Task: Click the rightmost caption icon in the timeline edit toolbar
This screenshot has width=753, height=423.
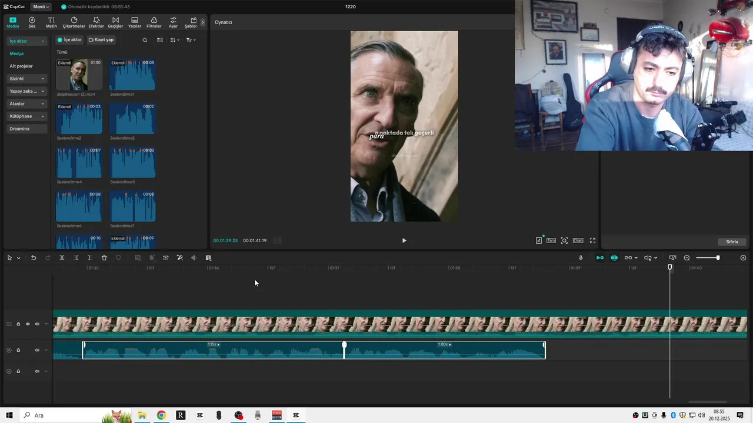Action: click(208, 258)
